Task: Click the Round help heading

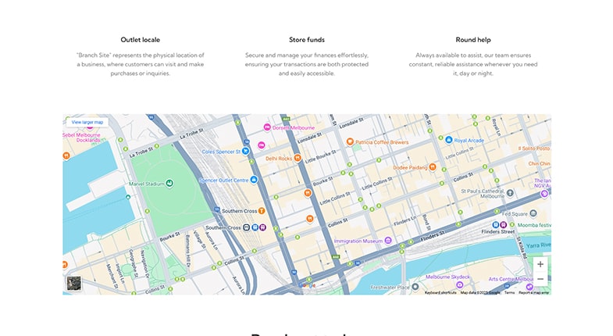Action: click(473, 40)
